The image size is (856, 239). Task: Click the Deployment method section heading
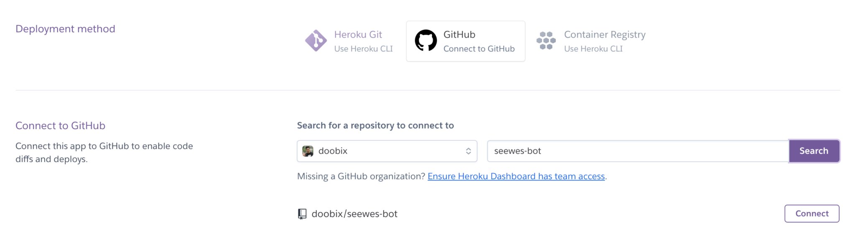tap(65, 29)
